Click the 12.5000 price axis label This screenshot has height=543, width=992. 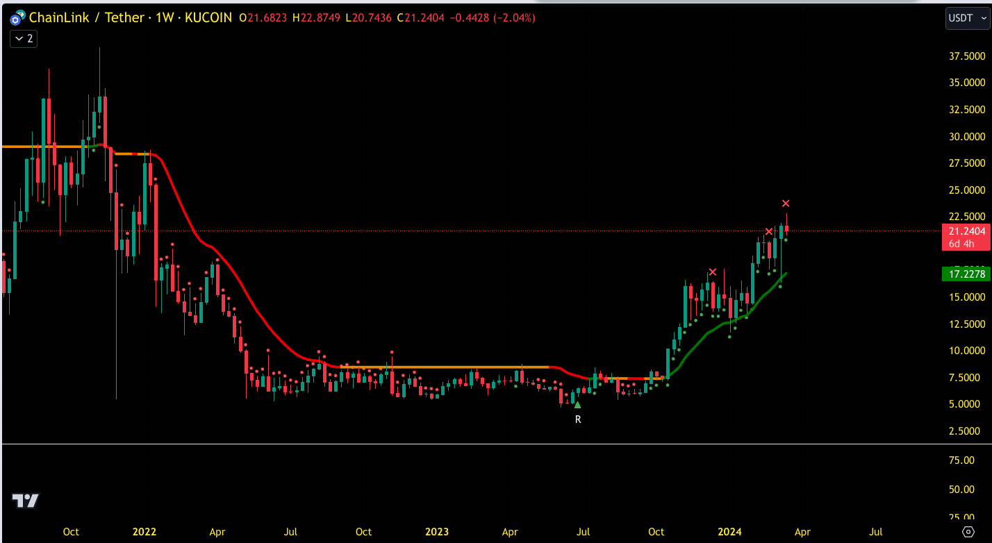(967, 324)
